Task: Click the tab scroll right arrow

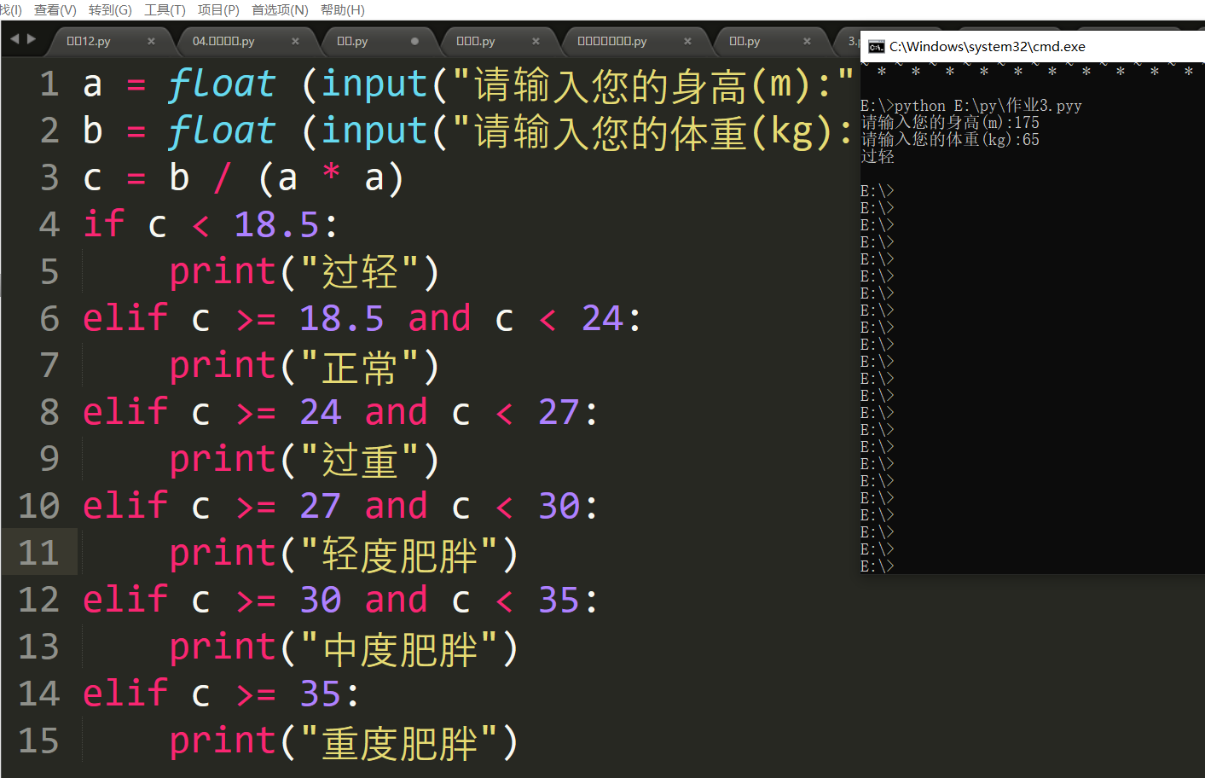Action: [x=32, y=39]
